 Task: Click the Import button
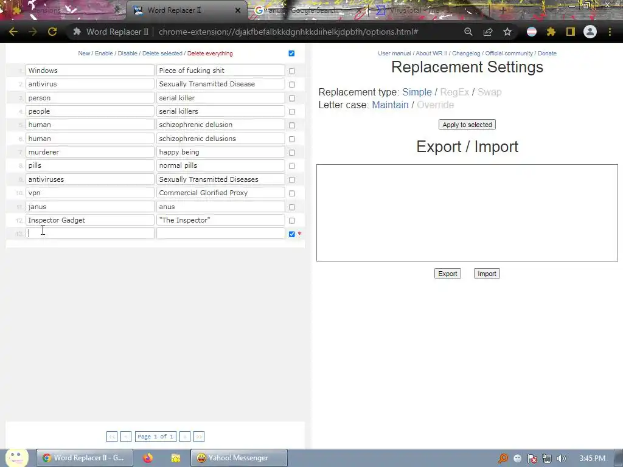[x=487, y=274]
